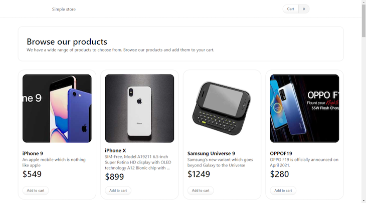Image resolution: width=366 pixels, height=203 pixels.
Task: Click the Simple store logo link
Action: (x=64, y=9)
